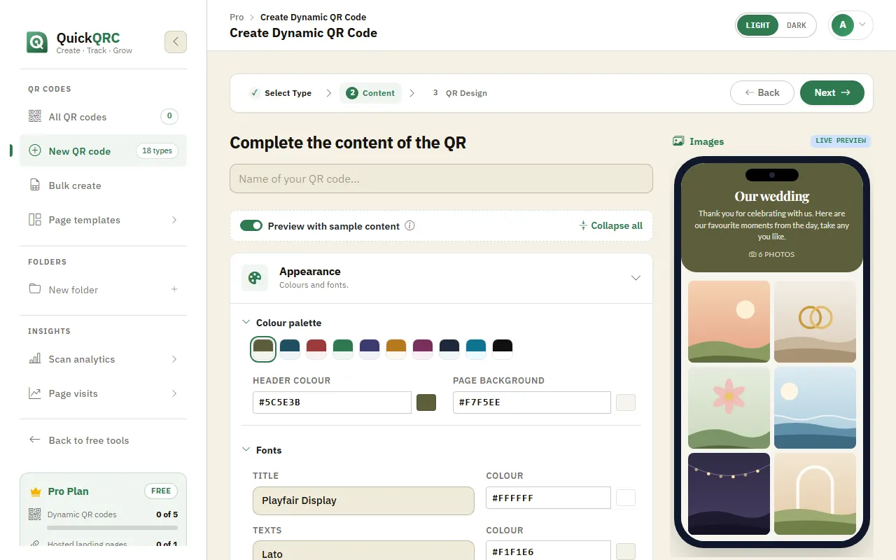Click the wedding rings photo in preview
Image resolution: width=896 pixels, height=560 pixels.
coord(815,321)
